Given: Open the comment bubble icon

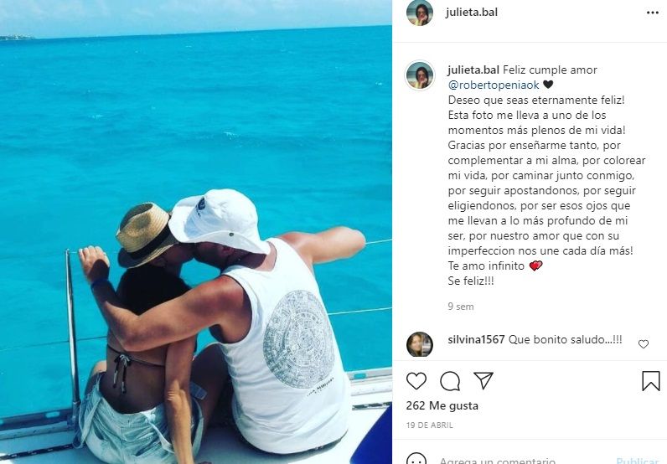Looking at the screenshot, I should pos(450,381).
